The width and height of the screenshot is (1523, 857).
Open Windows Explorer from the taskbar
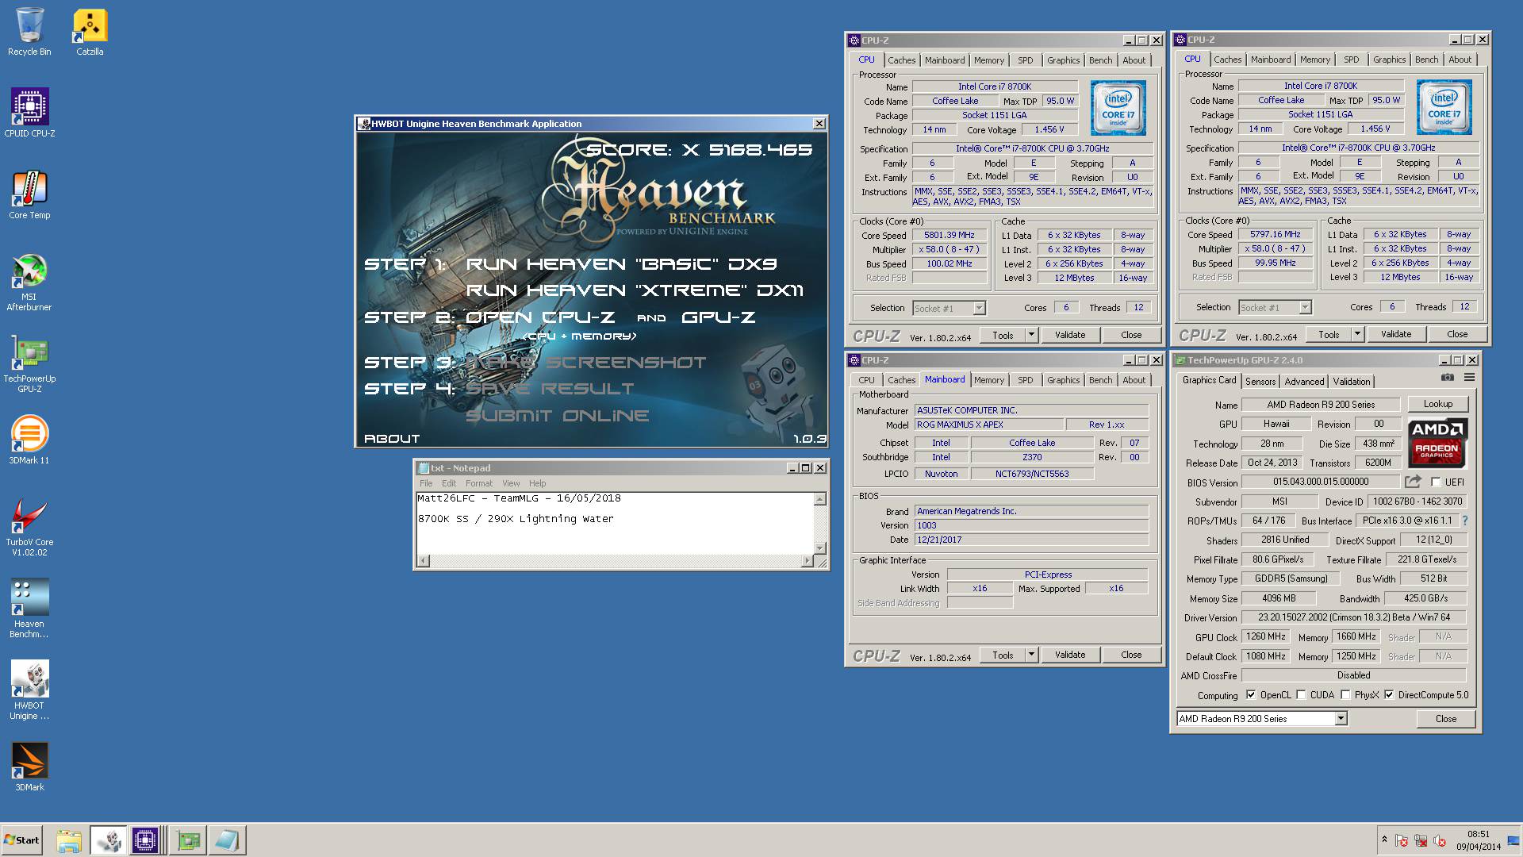pyautogui.click(x=69, y=840)
